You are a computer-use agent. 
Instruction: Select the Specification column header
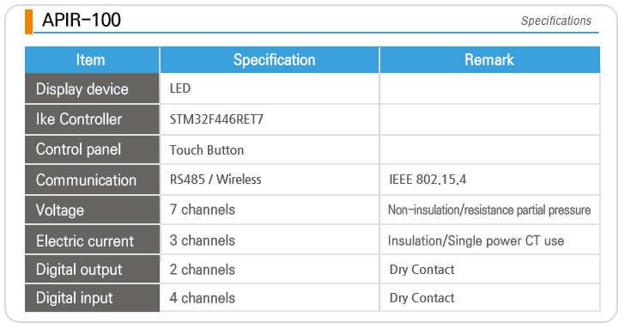click(270, 60)
